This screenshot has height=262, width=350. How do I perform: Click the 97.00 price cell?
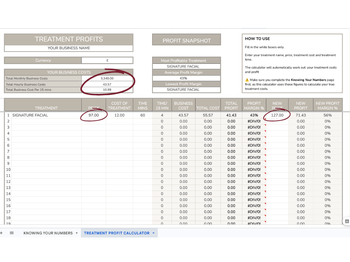pos(94,115)
